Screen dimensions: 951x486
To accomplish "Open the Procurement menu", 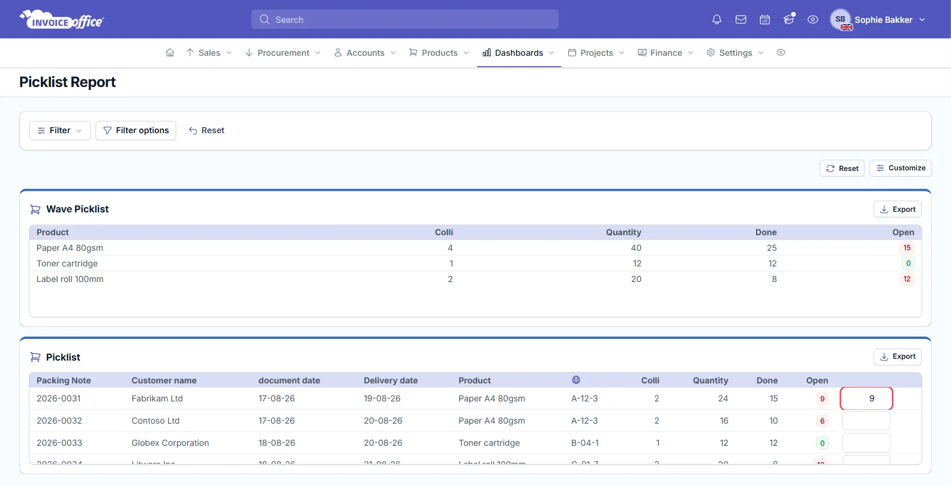I will coord(283,53).
